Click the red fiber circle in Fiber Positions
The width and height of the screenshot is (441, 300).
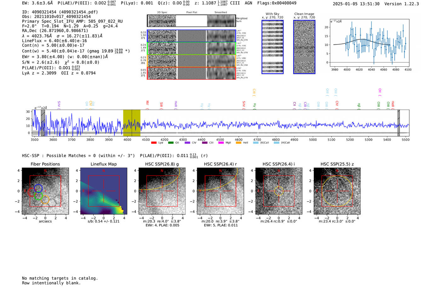tap(31, 192)
